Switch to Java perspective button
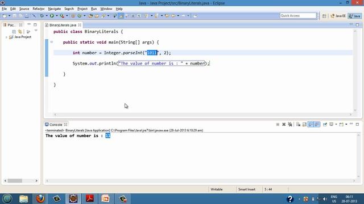The height and width of the screenshot is (204, 364). click(355, 16)
